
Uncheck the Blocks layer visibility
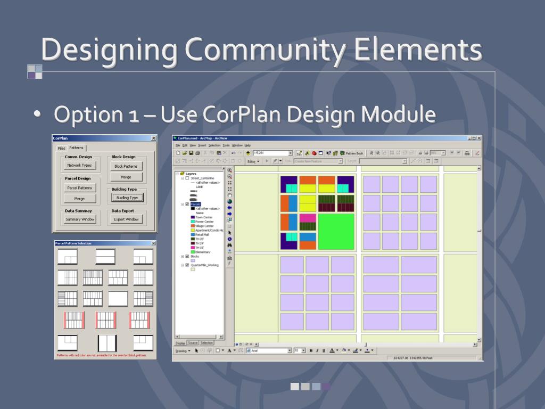[187, 256]
